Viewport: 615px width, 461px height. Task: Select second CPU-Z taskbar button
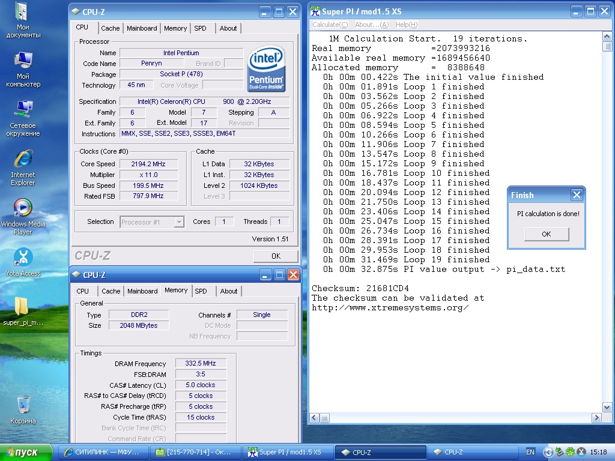[x=472, y=453]
